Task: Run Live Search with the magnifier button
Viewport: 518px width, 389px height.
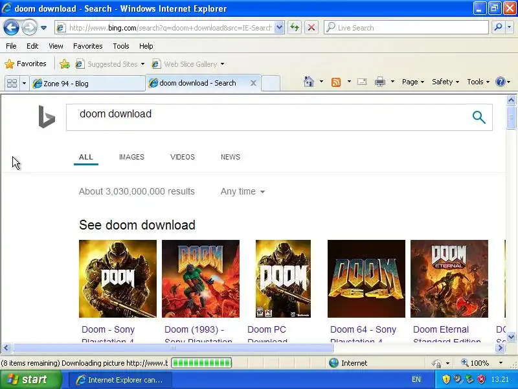Action: [x=498, y=28]
